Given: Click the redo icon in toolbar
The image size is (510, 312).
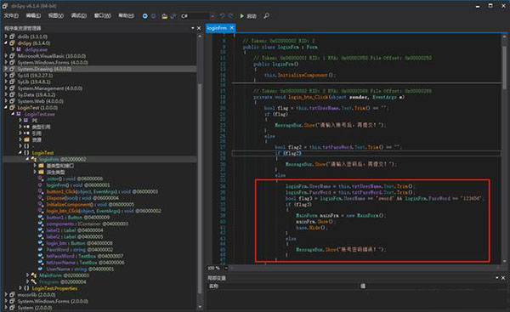Looking at the screenshot, I should pyautogui.click(x=230, y=15).
